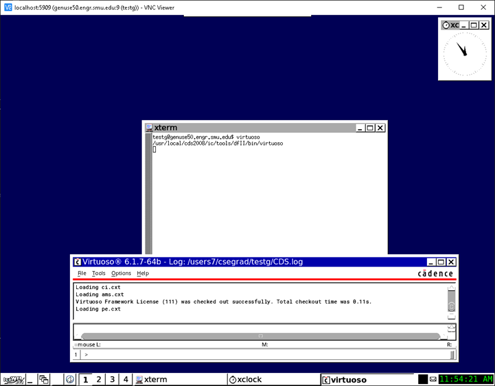Image resolution: width=495 pixels, height=386 pixels.
Task: Open the Options menu in Virtuoso
Action: pyautogui.click(x=121, y=273)
